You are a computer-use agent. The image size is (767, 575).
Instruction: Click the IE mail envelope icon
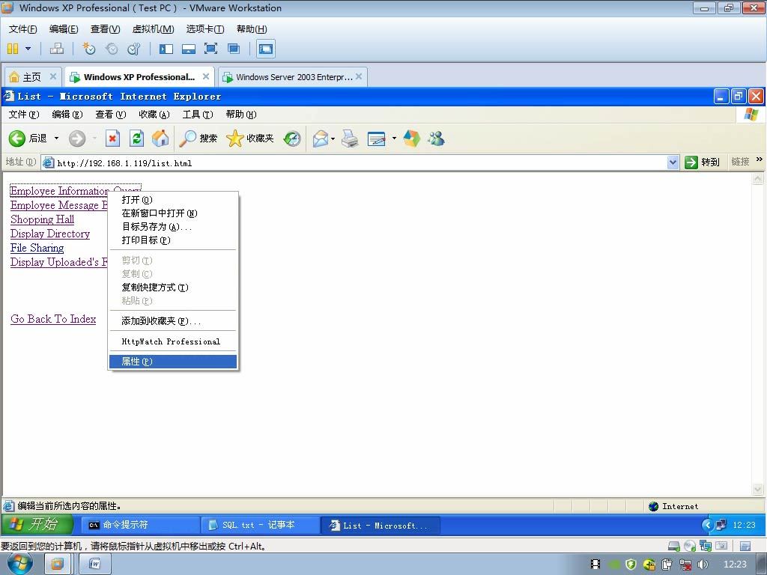(x=320, y=139)
